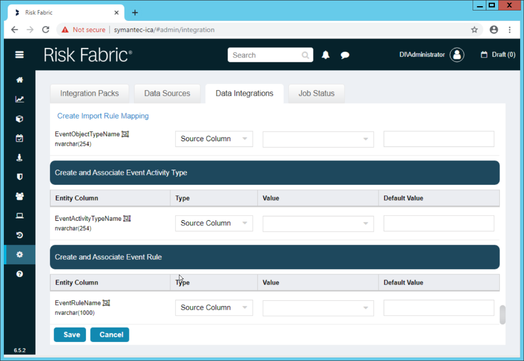Click the Save button
The image size is (524, 361).
tap(70, 335)
